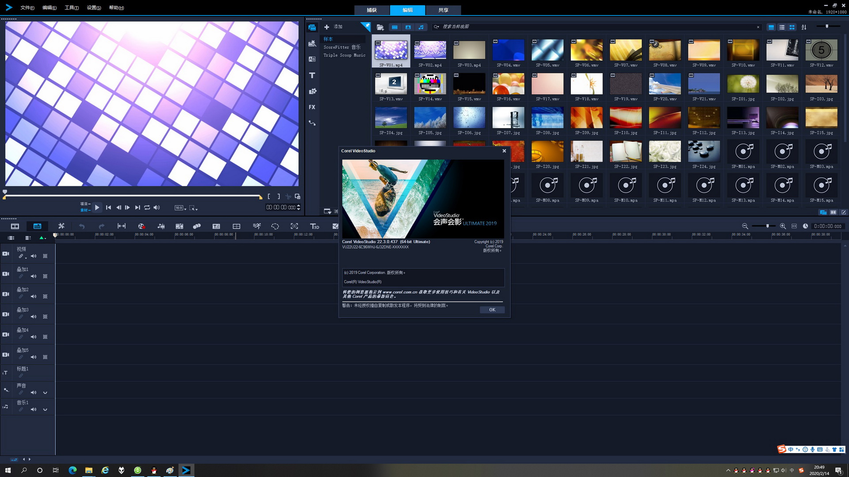Open the 工具 menu
The width and height of the screenshot is (849, 477).
click(72, 8)
